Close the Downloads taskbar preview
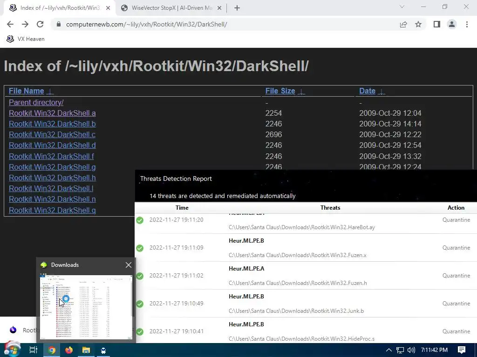The height and width of the screenshot is (357, 477). click(x=129, y=265)
